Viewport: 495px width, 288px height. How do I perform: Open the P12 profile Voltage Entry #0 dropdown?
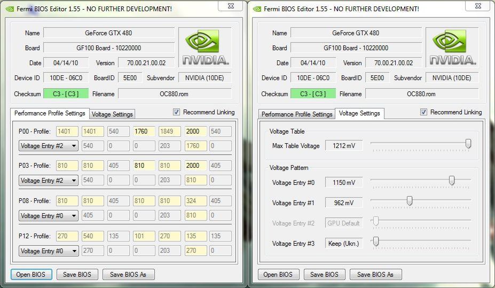48,251
